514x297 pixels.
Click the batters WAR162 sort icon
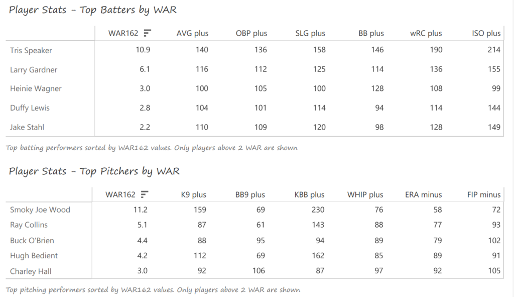[147, 33]
